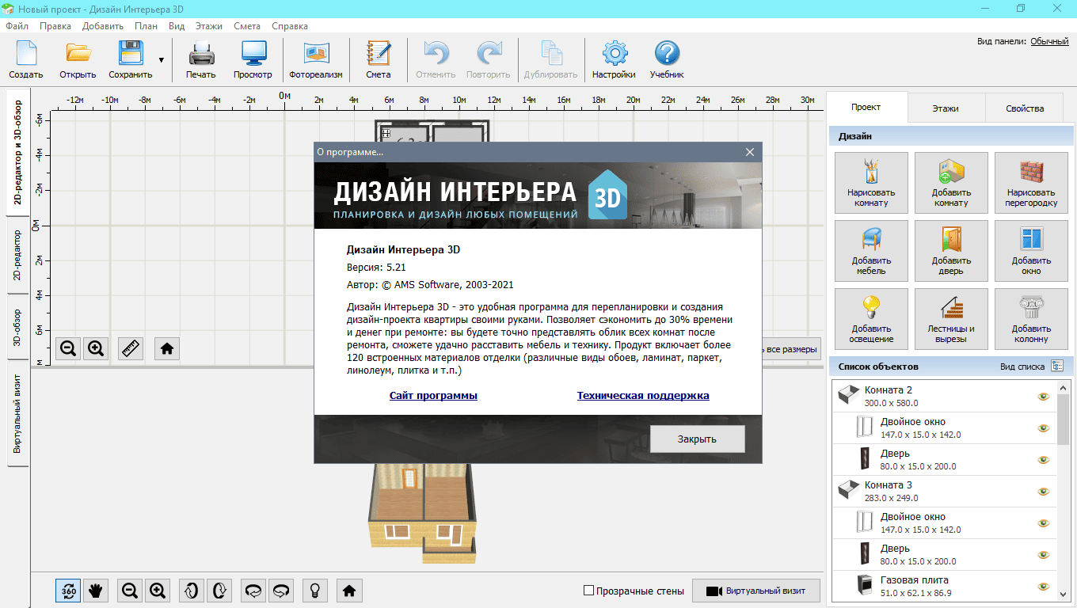Viewport: 1077px width, 608px height.
Task: Click Добавить комнату design button
Action: [951, 183]
